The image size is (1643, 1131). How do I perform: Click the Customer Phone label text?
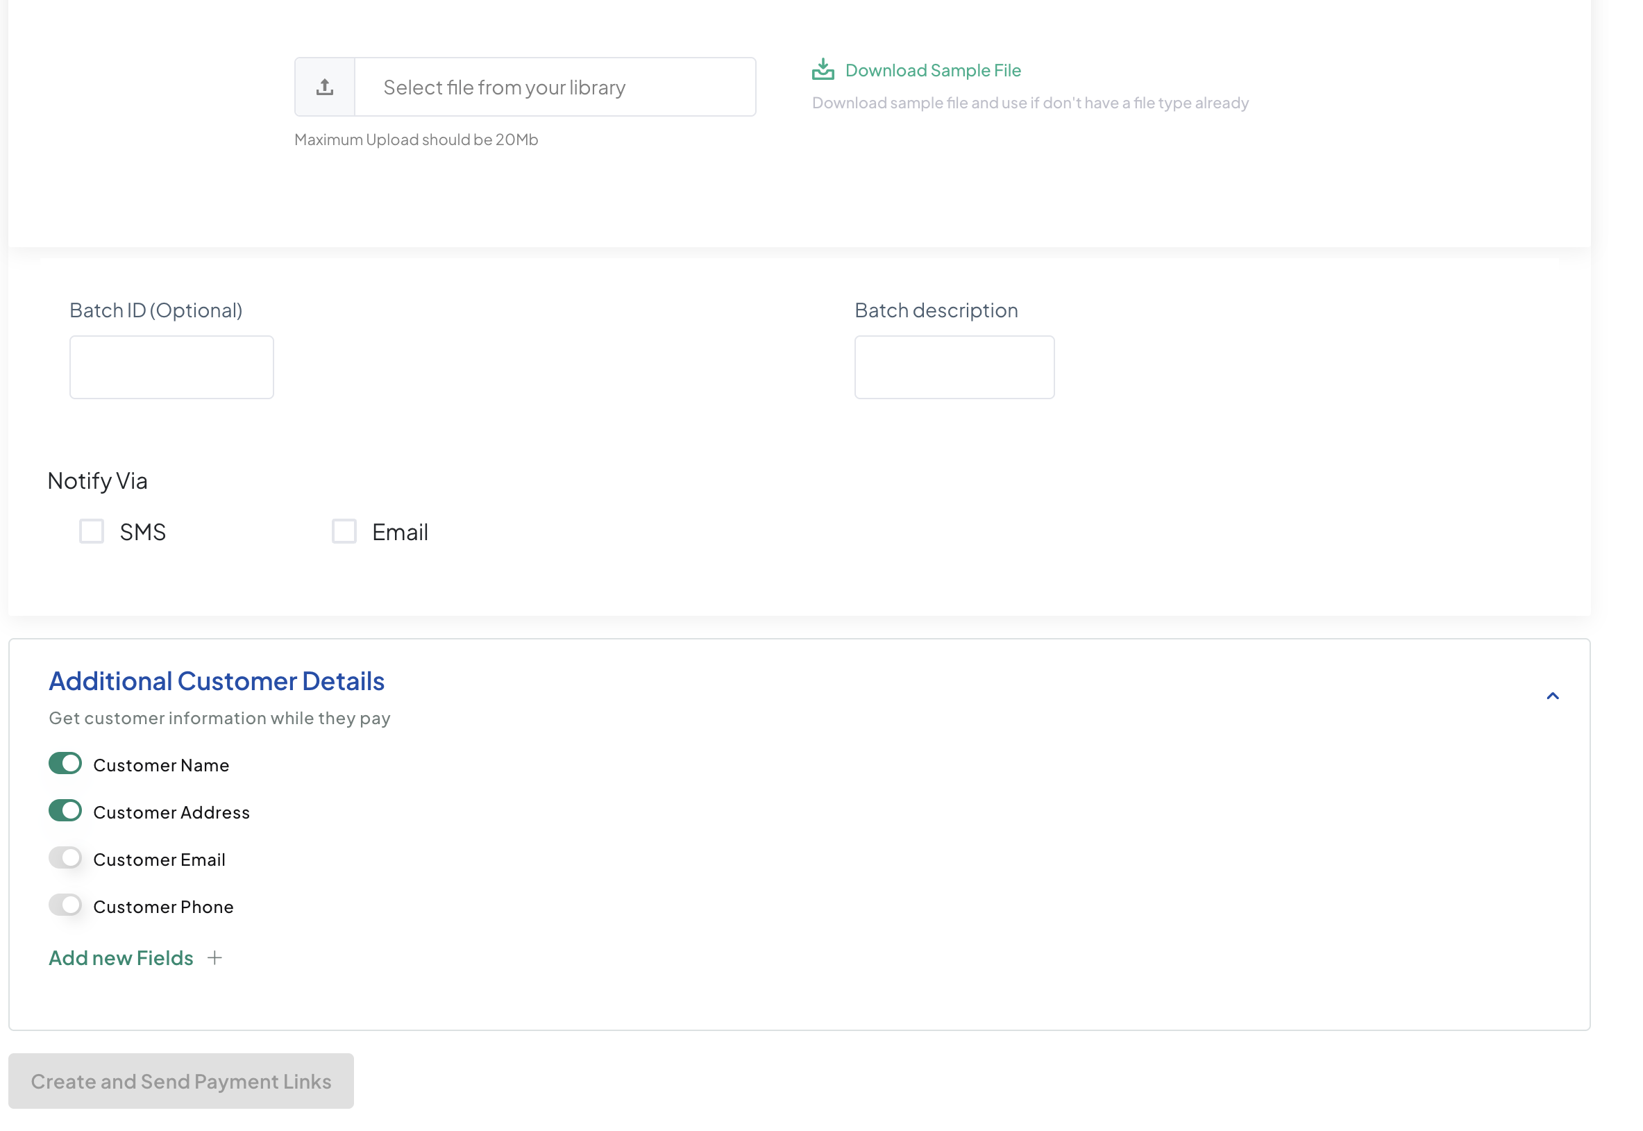point(163,907)
